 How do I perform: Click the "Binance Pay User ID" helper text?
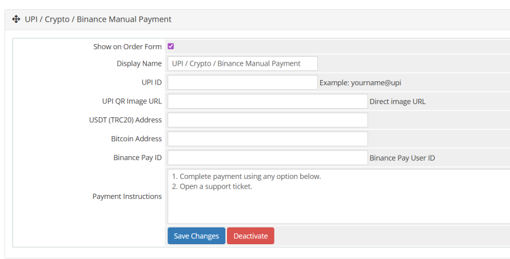(402, 158)
